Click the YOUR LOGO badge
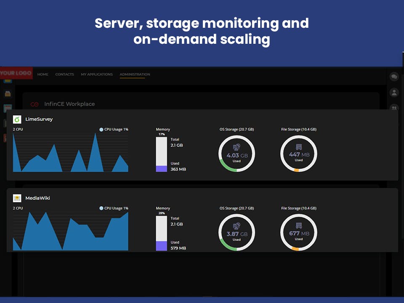Screen dimensions: 404x303 coord(16,73)
